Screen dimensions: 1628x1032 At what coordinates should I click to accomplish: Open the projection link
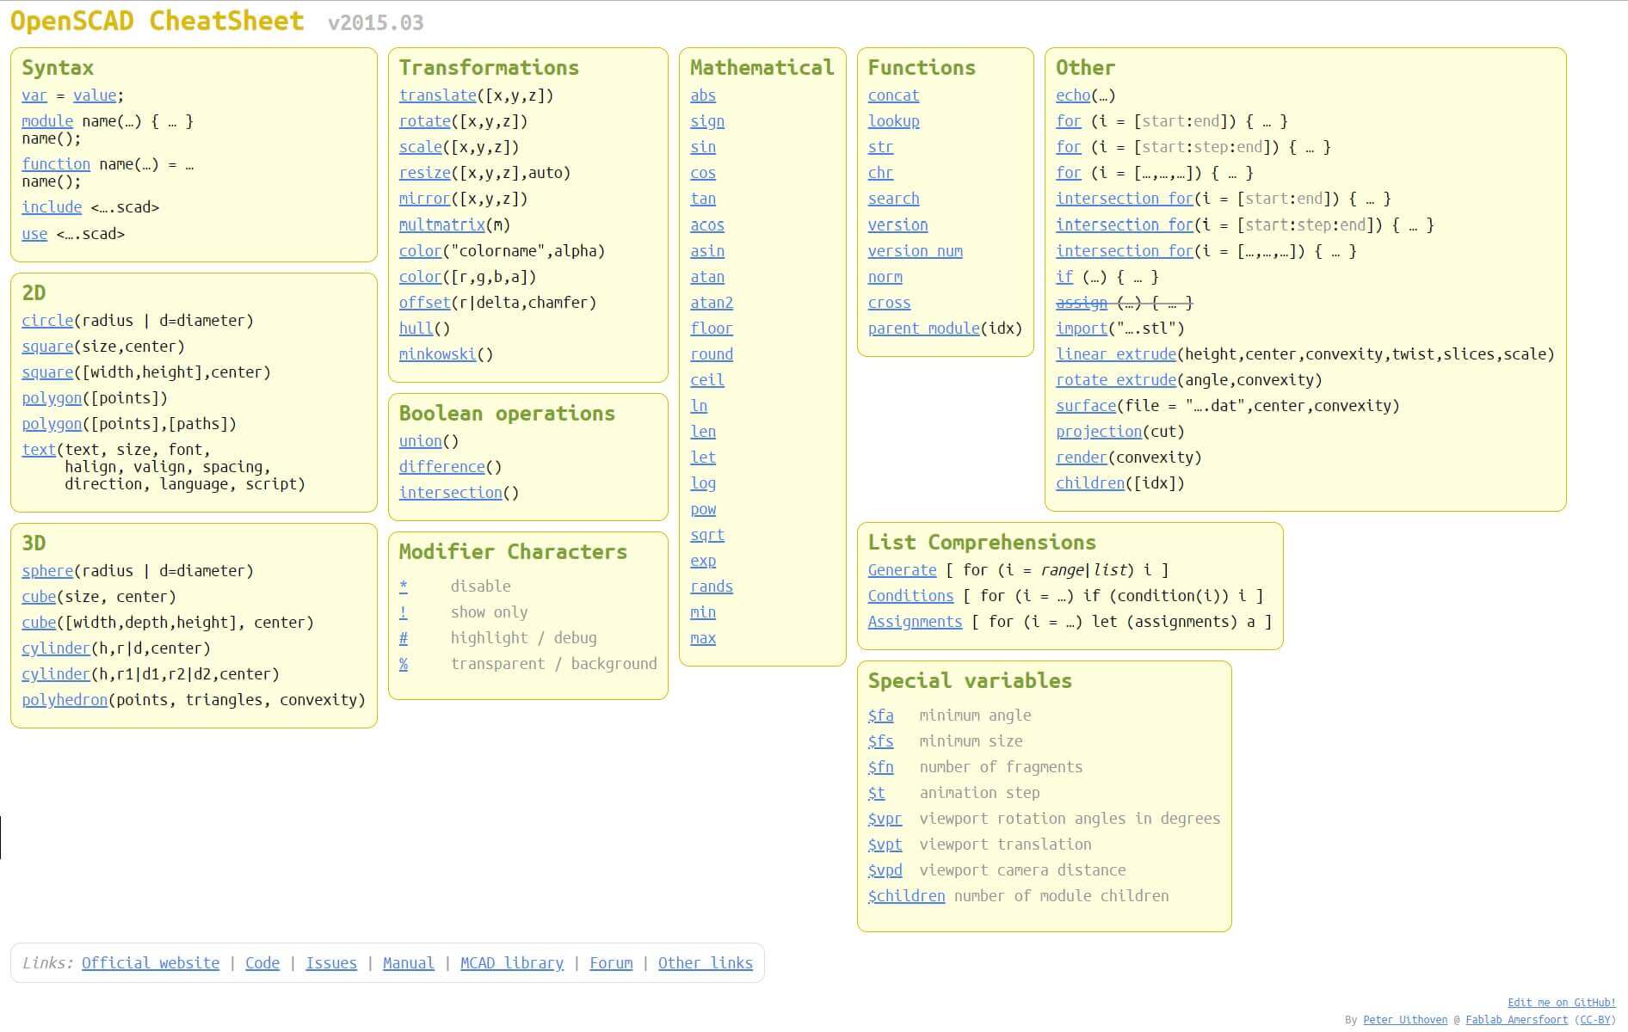[1099, 432]
